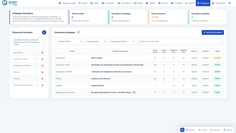The height and width of the screenshot is (133, 236).
Task: Click the Intra HT column header
Action: pos(205,51)
